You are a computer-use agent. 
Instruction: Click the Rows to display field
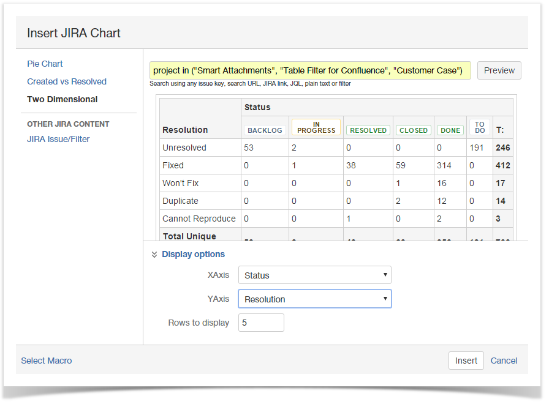click(x=261, y=322)
